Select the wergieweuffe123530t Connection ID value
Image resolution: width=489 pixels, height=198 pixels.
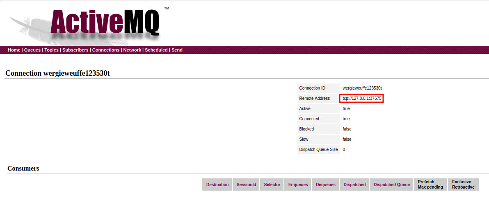[362, 88]
